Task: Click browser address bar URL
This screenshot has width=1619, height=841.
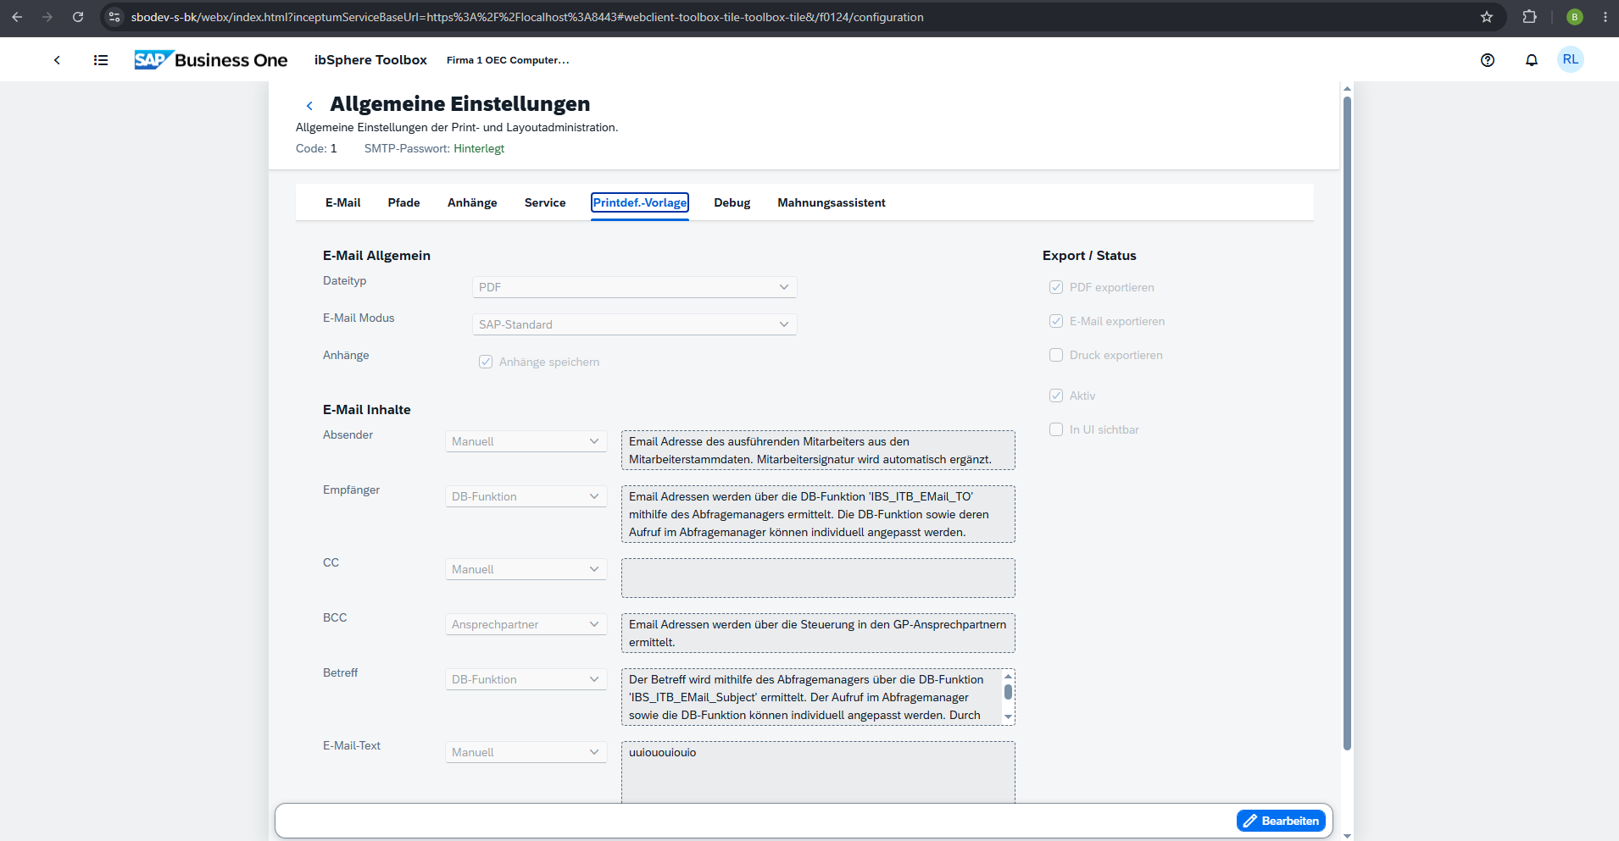Action: [527, 17]
